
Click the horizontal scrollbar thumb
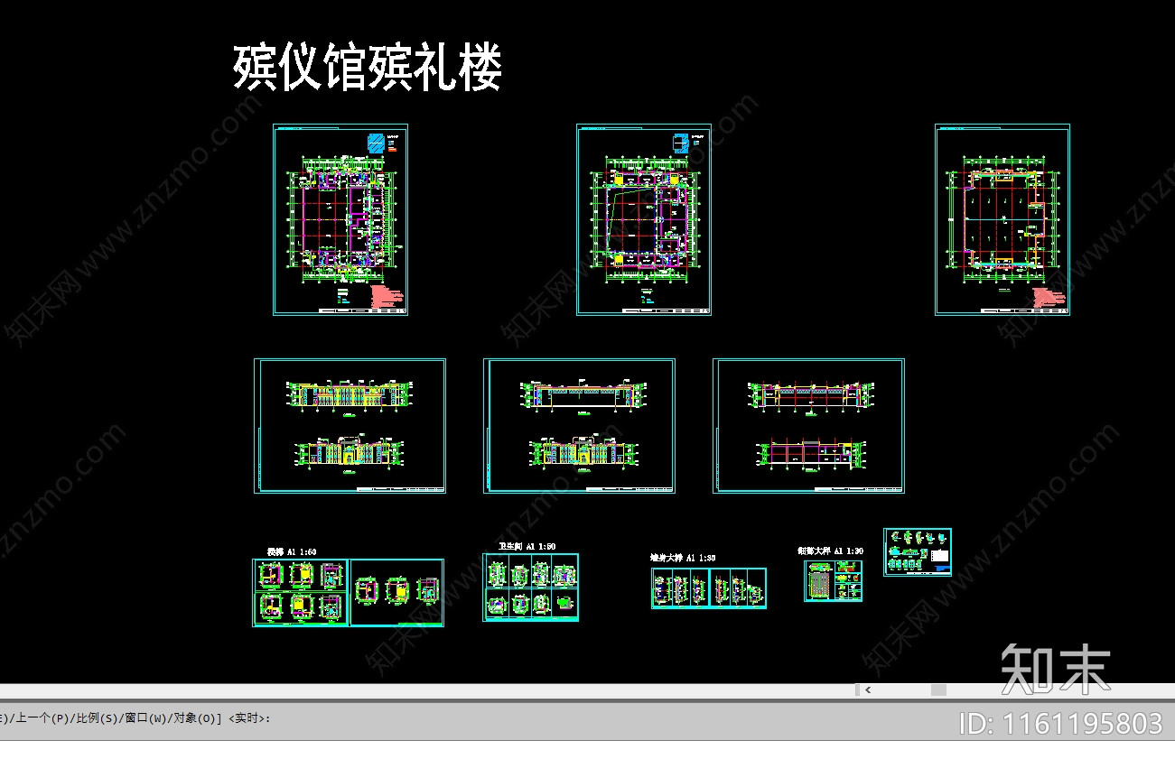[x=938, y=690]
